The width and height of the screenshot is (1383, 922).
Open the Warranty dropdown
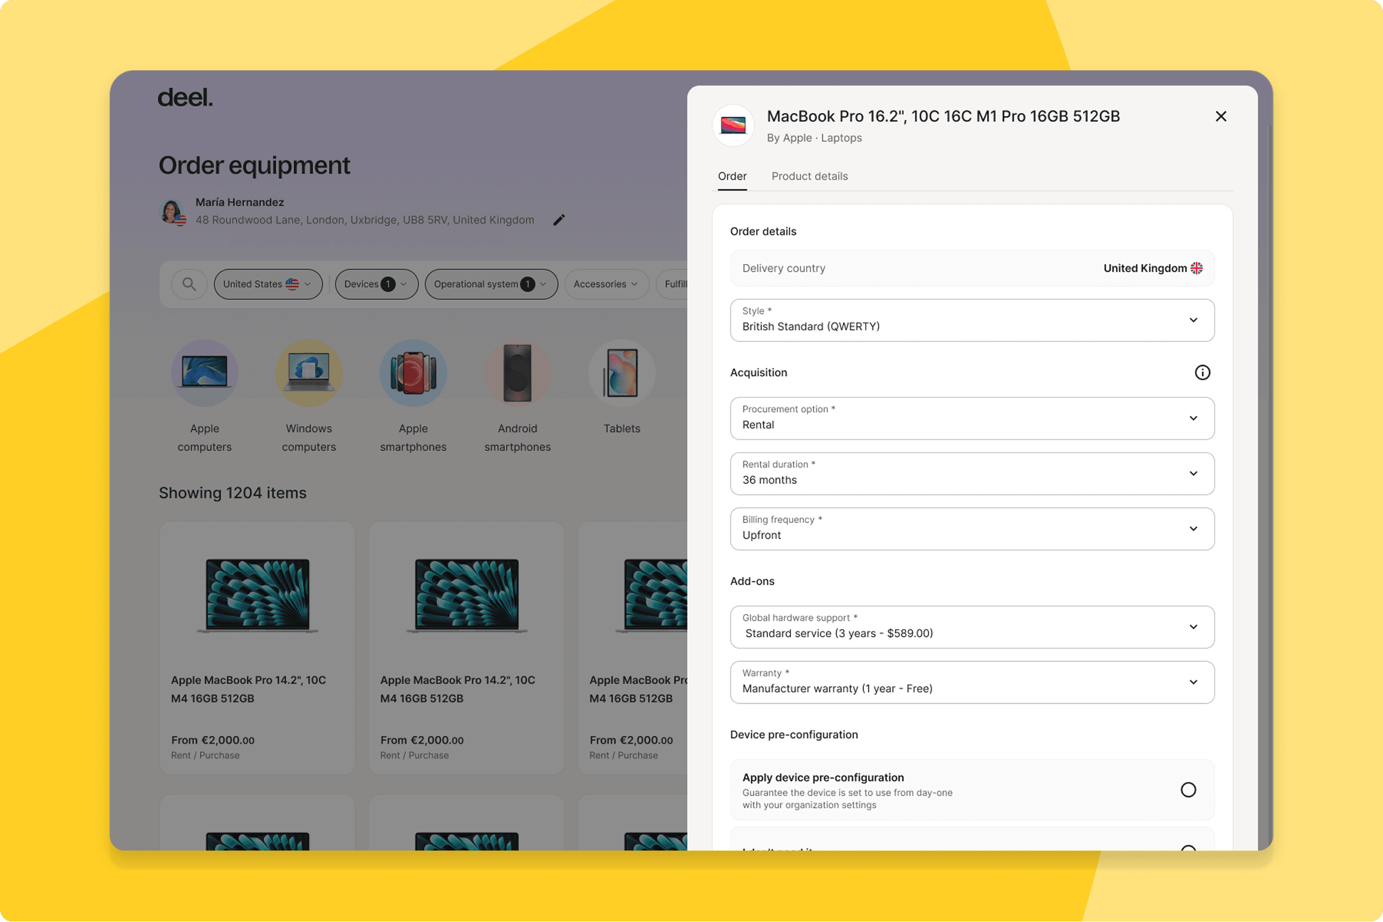point(972,682)
